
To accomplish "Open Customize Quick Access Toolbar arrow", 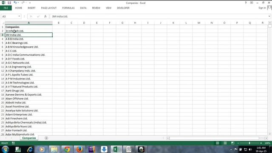I will [30, 3].
